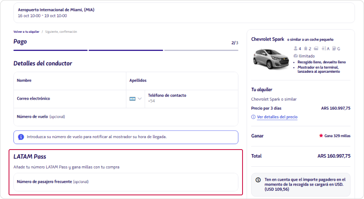This screenshot has width=364, height=199.
Task: Click the Tu alquiler heading
Action: tap(262, 89)
